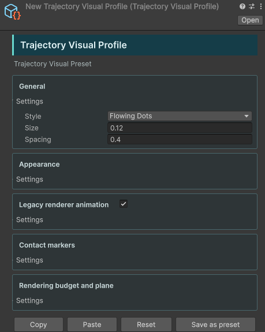Open the Style dropdown showing Flowing Dots

point(180,116)
